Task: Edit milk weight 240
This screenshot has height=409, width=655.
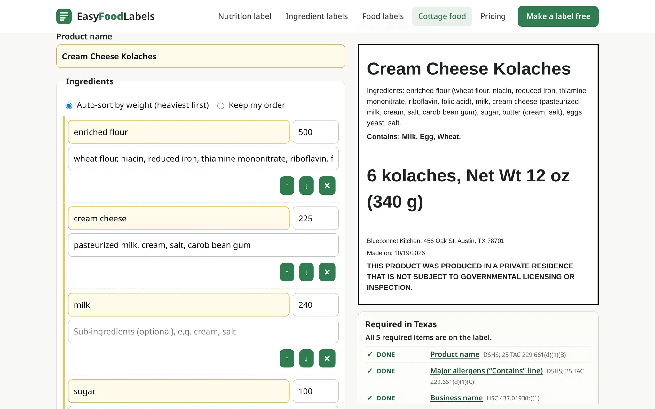Action: pyautogui.click(x=316, y=305)
